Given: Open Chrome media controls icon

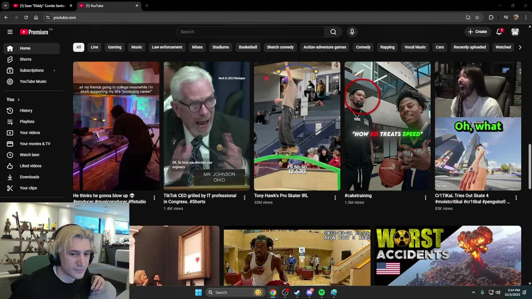Looking at the screenshot, I should pos(506,17).
